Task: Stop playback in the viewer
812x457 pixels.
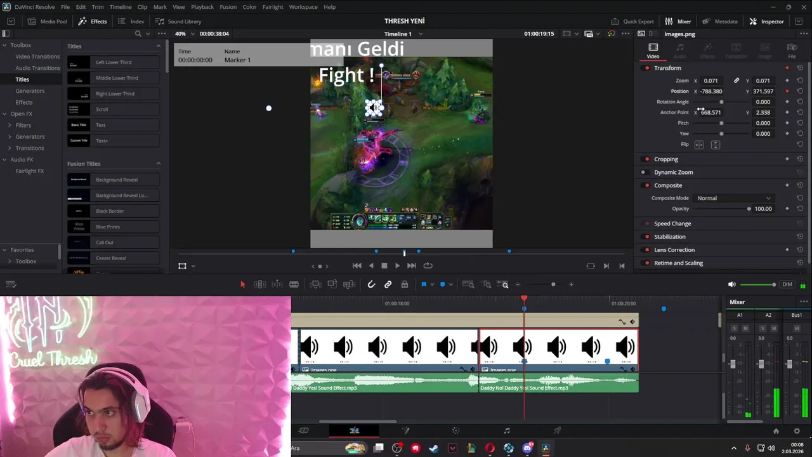Action: pos(384,266)
